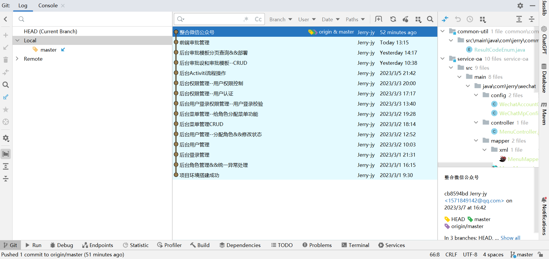Image resolution: width=549 pixels, height=259 pixels.
Task: Open the Date filter dropdown
Action: pos(331,19)
